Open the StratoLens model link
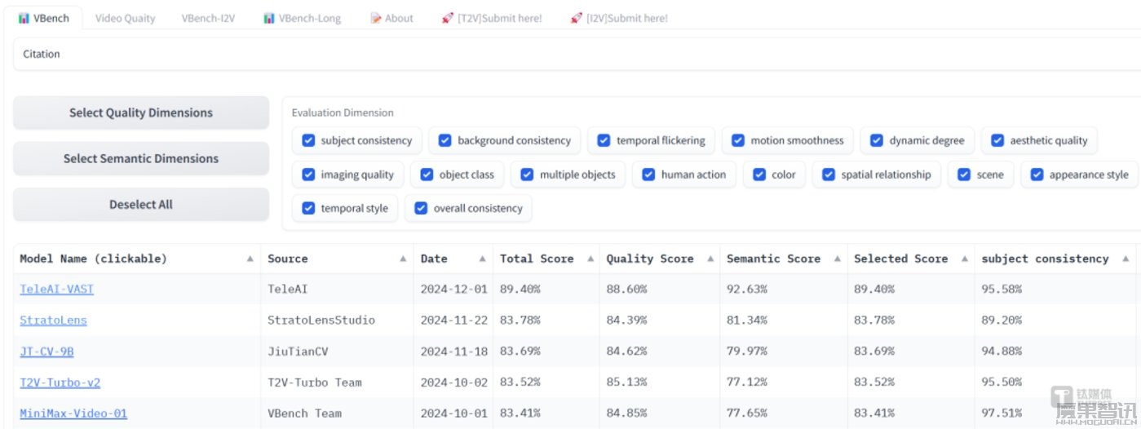 [53, 320]
